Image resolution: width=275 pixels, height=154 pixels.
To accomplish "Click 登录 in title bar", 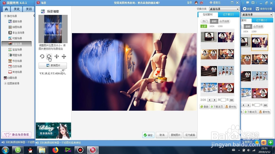I will (189, 3).
